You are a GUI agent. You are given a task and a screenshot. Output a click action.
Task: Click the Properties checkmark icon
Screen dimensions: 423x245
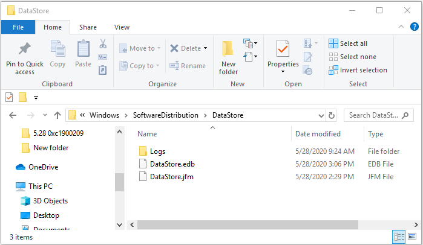(x=283, y=48)
